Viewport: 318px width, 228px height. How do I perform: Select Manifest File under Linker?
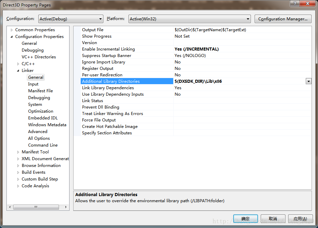click(40, 91)
